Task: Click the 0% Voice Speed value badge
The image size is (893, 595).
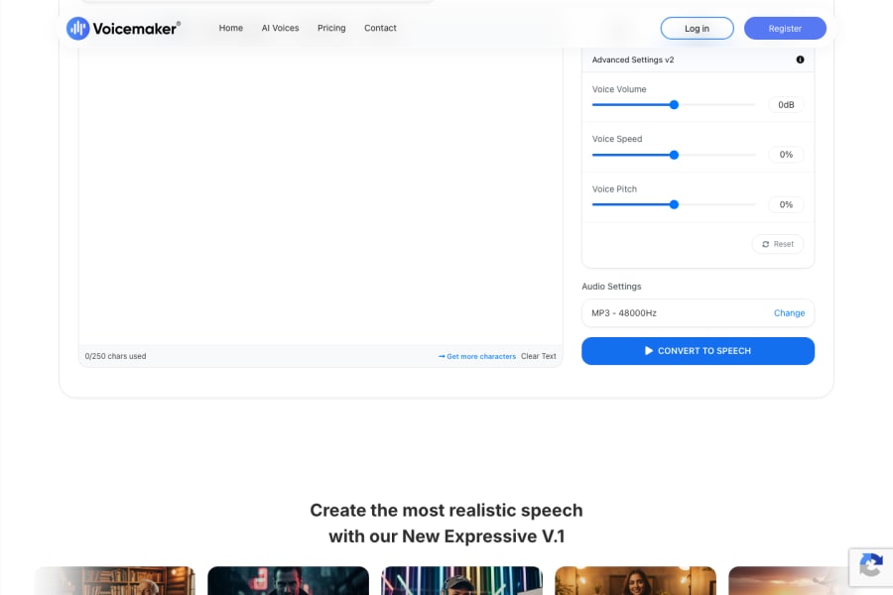Action: click(786, 154)
